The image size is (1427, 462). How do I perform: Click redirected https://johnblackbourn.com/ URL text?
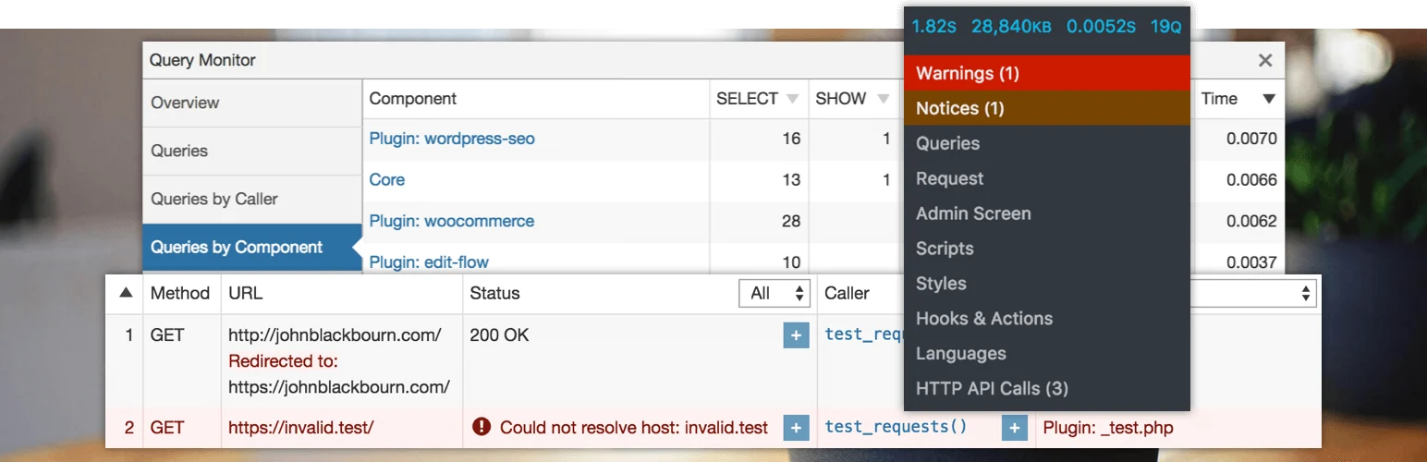click(339, 387)
